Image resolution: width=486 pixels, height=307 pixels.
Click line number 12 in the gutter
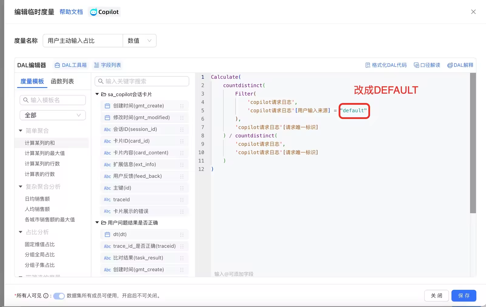[201, 169]
